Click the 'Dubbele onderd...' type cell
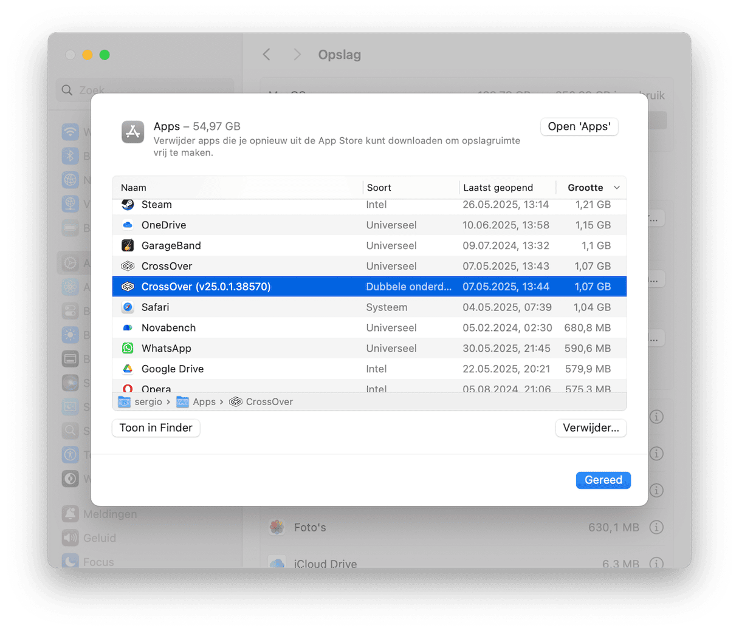The image size is (739, 631). (x=409, y=287)
